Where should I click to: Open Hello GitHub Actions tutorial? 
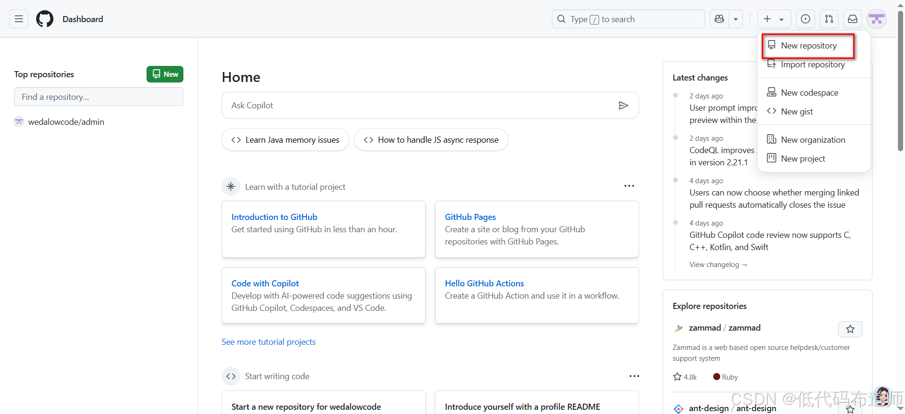pos(485,284)
